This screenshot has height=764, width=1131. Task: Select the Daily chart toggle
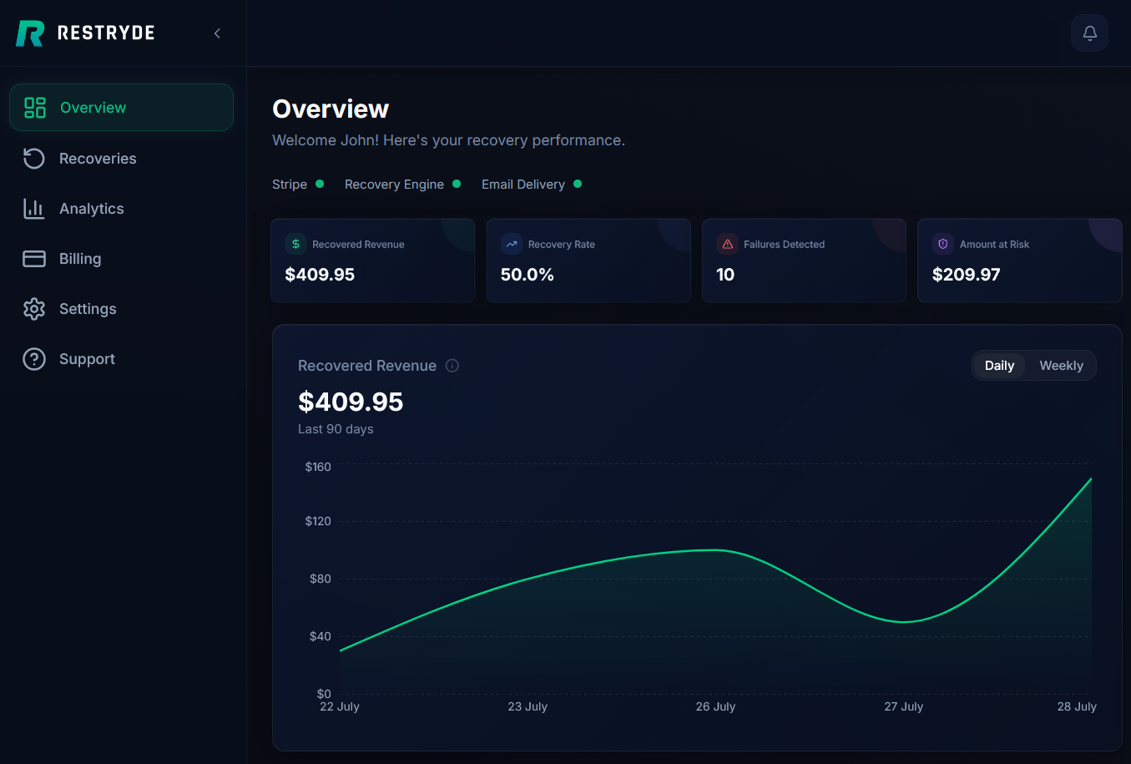999,366
